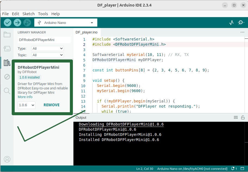The width and height of the screenshot is (248, 172).
Task: Start debugging with the debug icon
Action: [27, 23]
